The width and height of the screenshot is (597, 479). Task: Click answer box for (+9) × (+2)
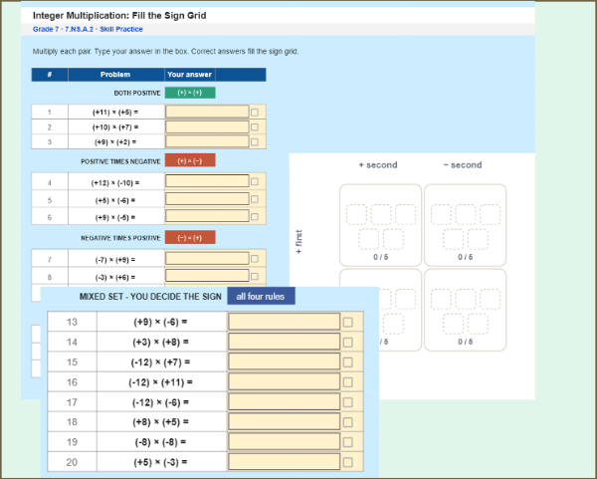pyautogui.click(x=207, y=141)
